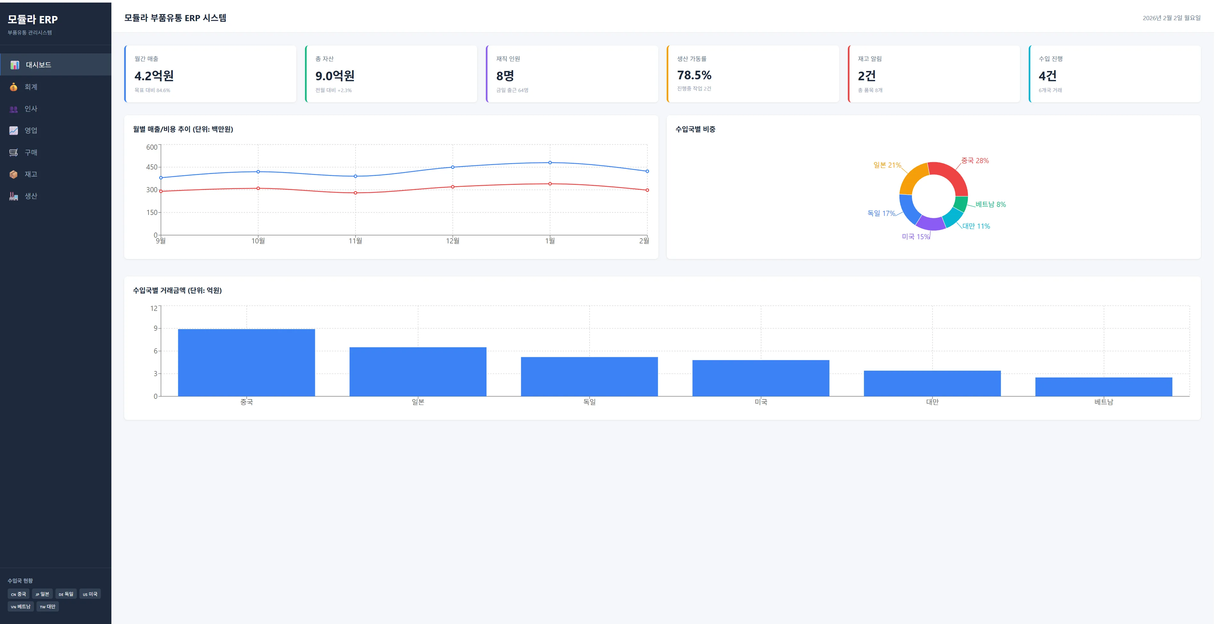1215x624 pixels.
Task: Click the 영업 trend chart icon
Action: pyautogui.click(x=14, y=130)
